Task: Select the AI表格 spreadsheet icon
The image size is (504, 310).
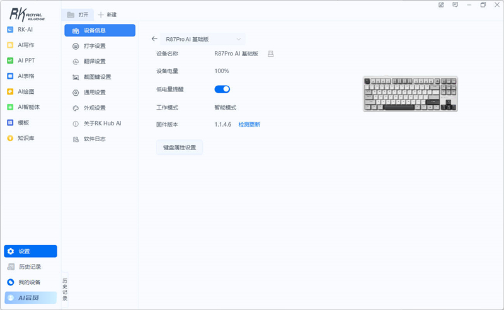Action: (10, 76)
